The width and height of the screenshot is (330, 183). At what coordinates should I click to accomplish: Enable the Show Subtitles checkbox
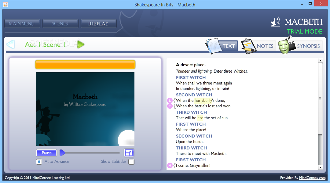click(x=131, y=162)
